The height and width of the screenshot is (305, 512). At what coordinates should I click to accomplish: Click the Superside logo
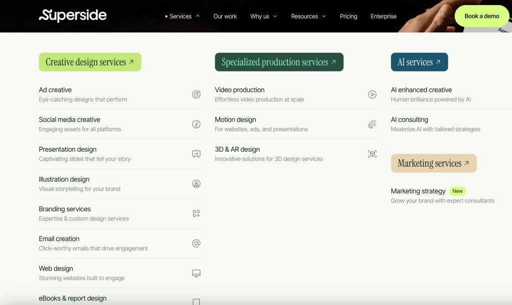coord(73,15)
